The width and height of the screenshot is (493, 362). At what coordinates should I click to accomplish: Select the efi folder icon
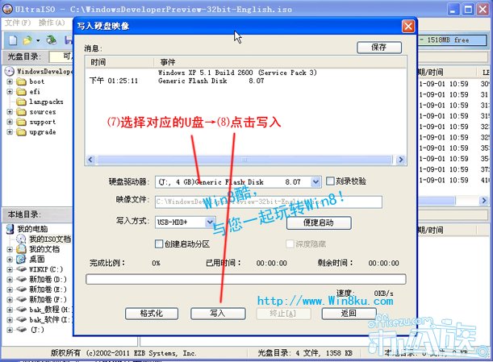pos(21,92)
